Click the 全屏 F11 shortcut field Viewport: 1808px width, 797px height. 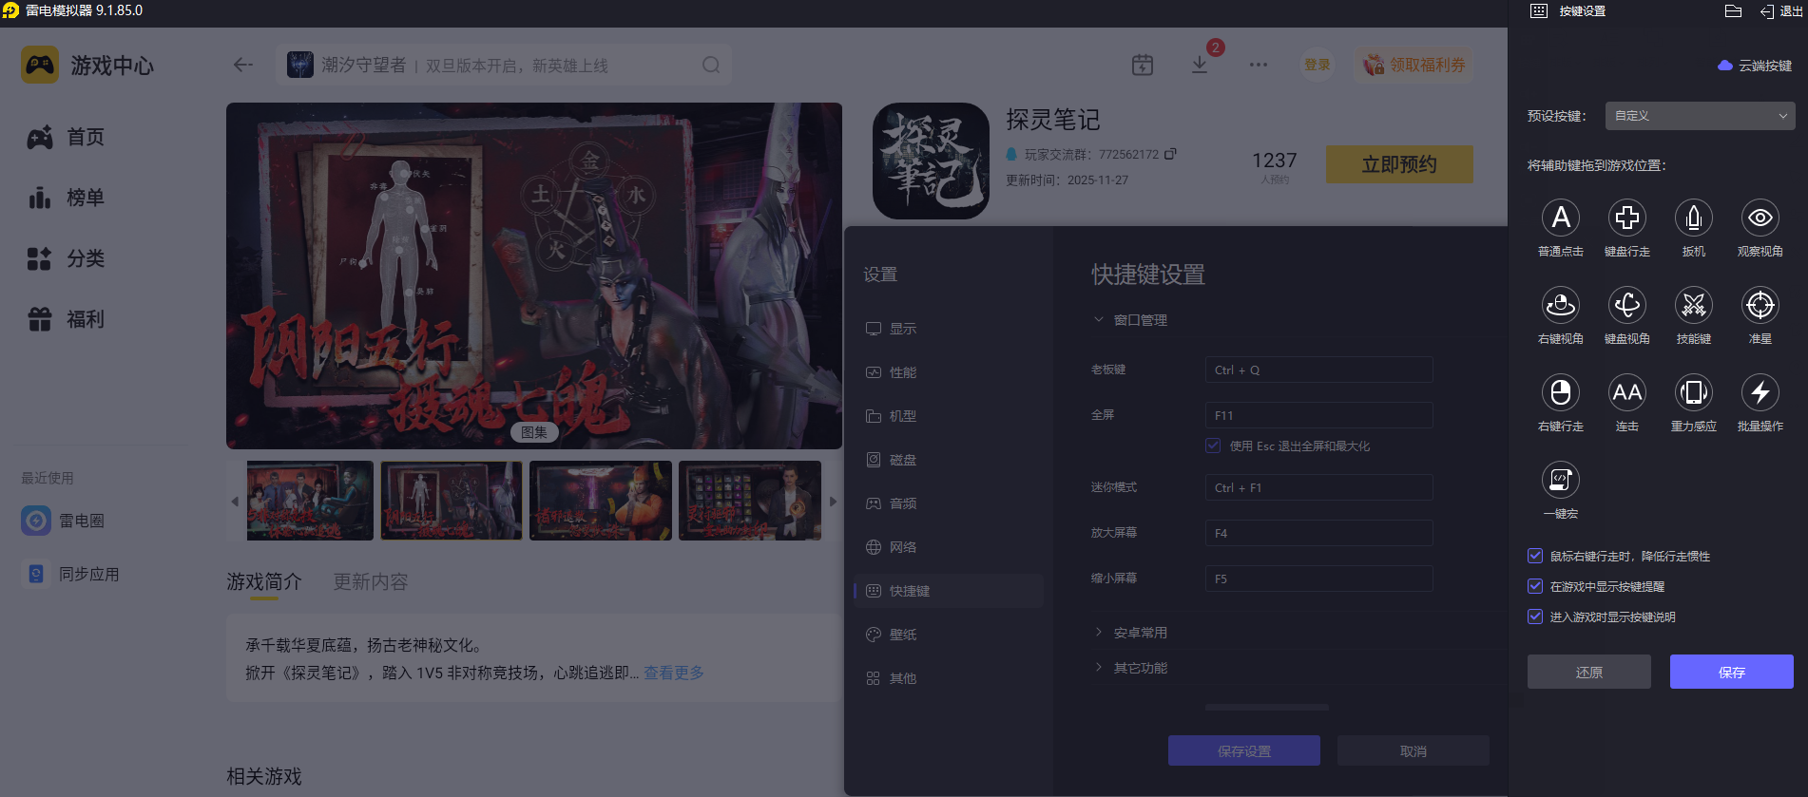pos(1319,415)
